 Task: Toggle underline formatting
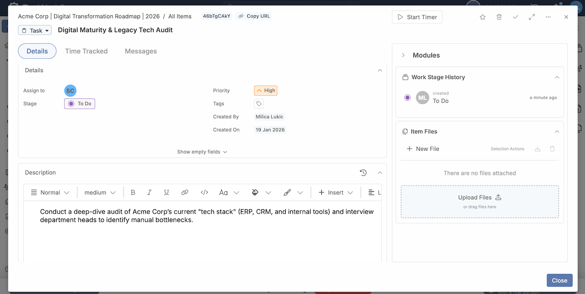tap(166, 192)
